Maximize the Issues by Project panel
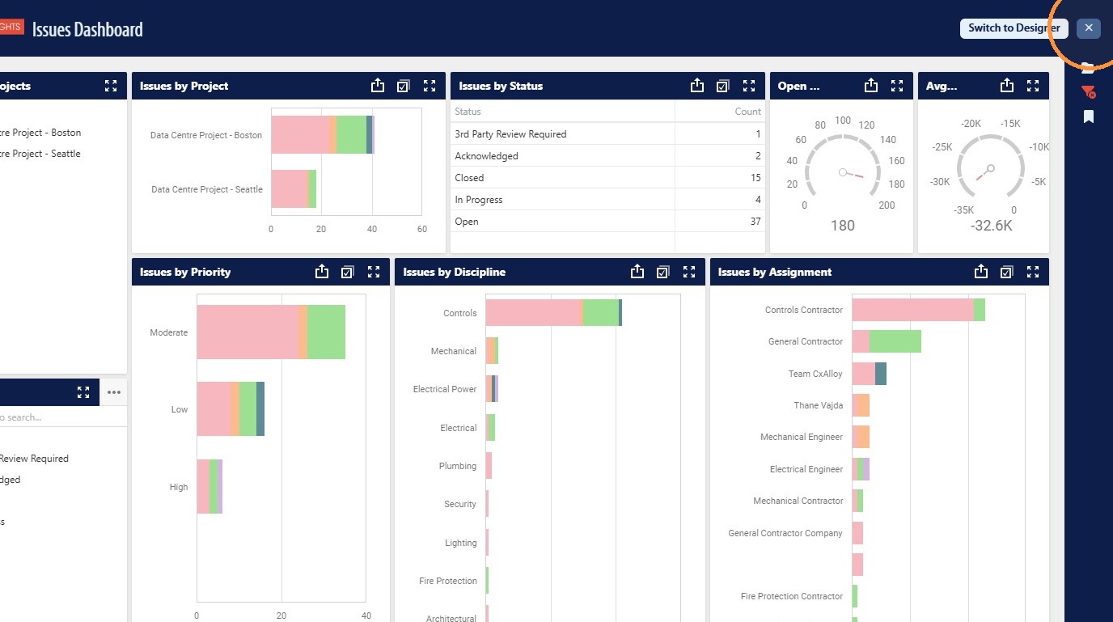 tap(430, 86)
